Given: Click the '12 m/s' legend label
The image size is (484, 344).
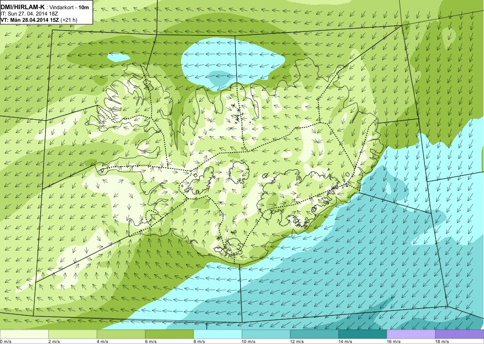Looking at the screenshot, I should [297, 342].
